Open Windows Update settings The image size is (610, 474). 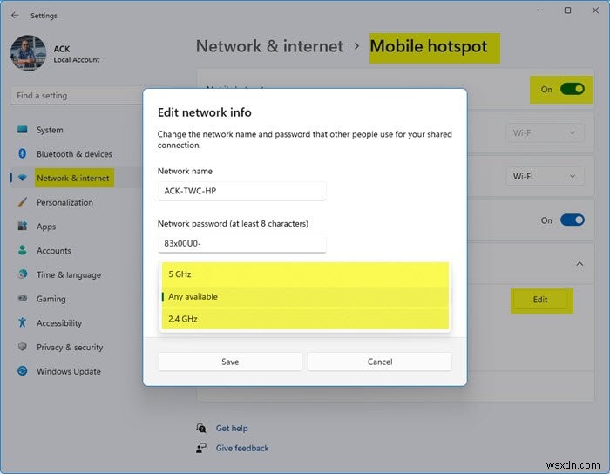coord(69,371)
